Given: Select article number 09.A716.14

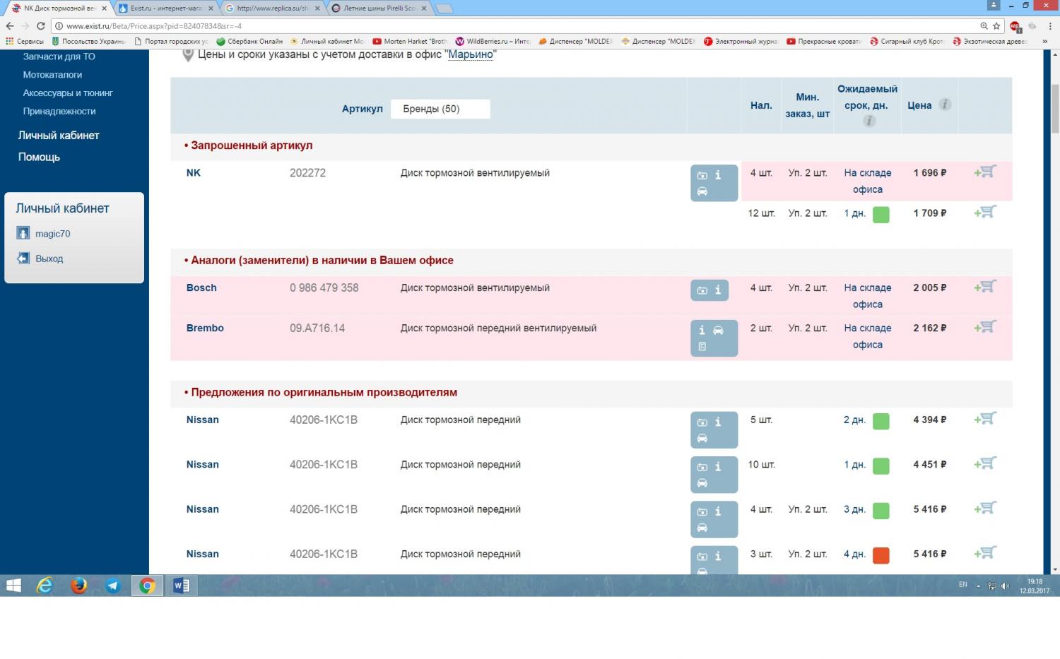Looking at the screenshot, I should pyautogui.click(x=317, y=328).
